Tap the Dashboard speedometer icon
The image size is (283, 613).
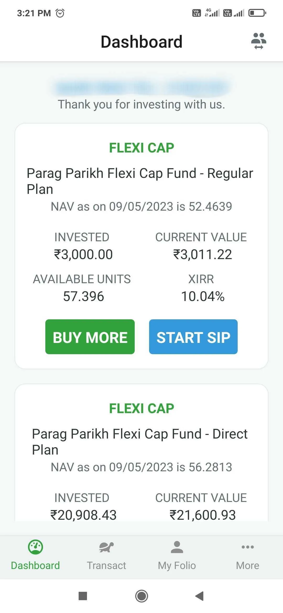point(35,547)
